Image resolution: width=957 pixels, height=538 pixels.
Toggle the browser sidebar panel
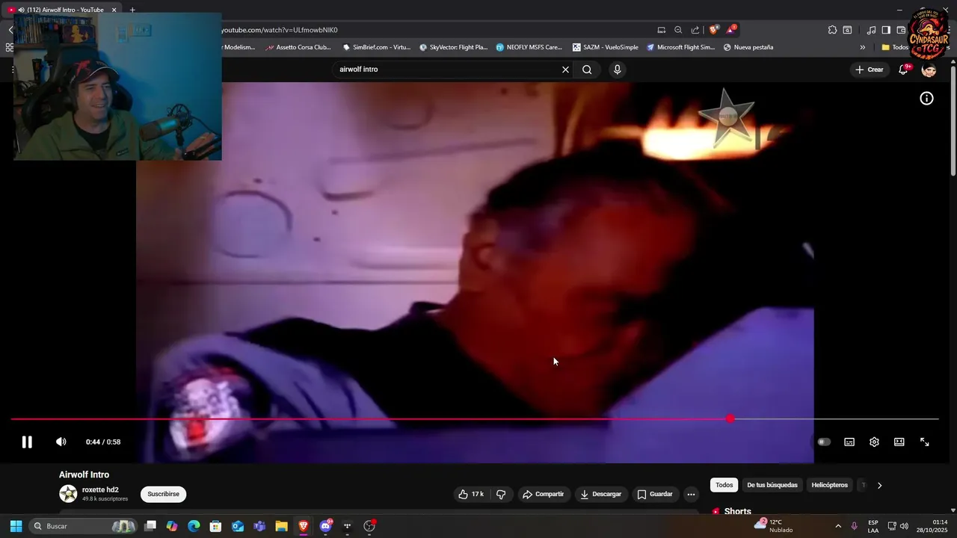[x=886, y=30]
